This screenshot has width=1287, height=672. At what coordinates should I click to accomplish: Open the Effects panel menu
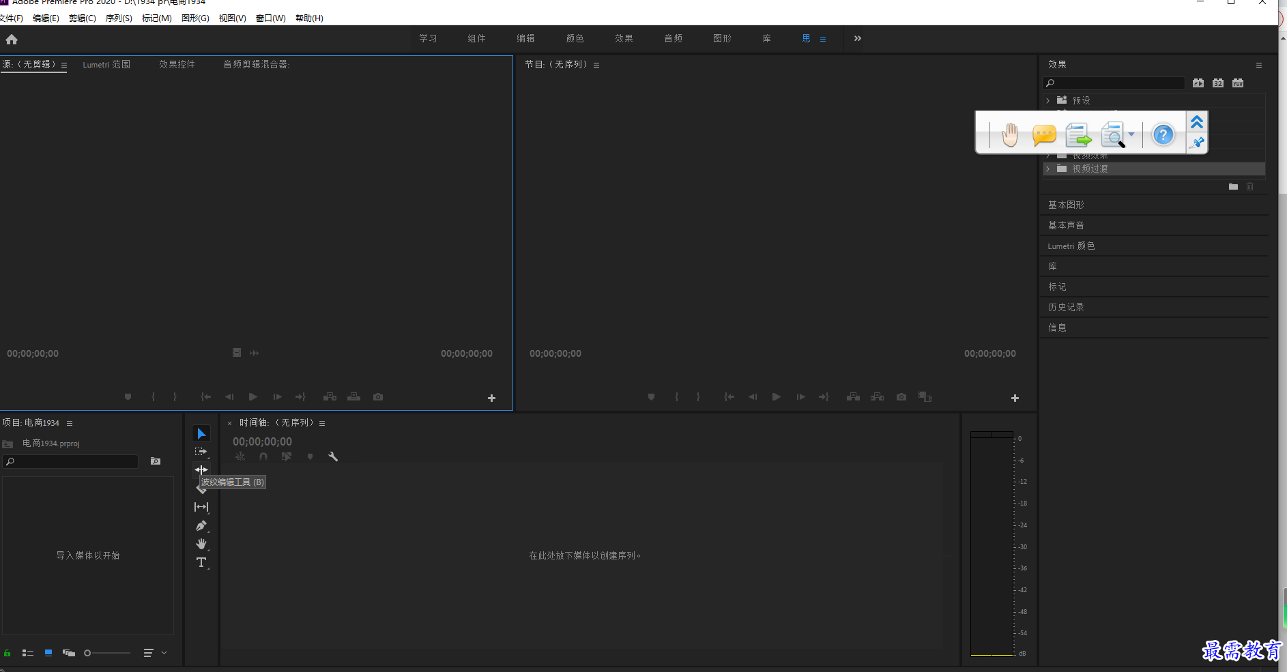pyautogui.click(x=1259, y=65)
